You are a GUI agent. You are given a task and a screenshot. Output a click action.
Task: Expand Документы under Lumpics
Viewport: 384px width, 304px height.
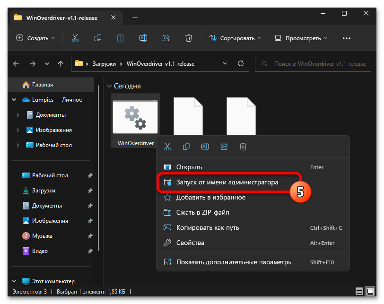[17, 115]
